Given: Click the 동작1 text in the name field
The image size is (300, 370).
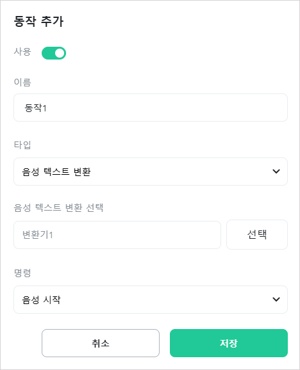Looking at the screenshot, I should pyautogui.click(x=35, y=108).
